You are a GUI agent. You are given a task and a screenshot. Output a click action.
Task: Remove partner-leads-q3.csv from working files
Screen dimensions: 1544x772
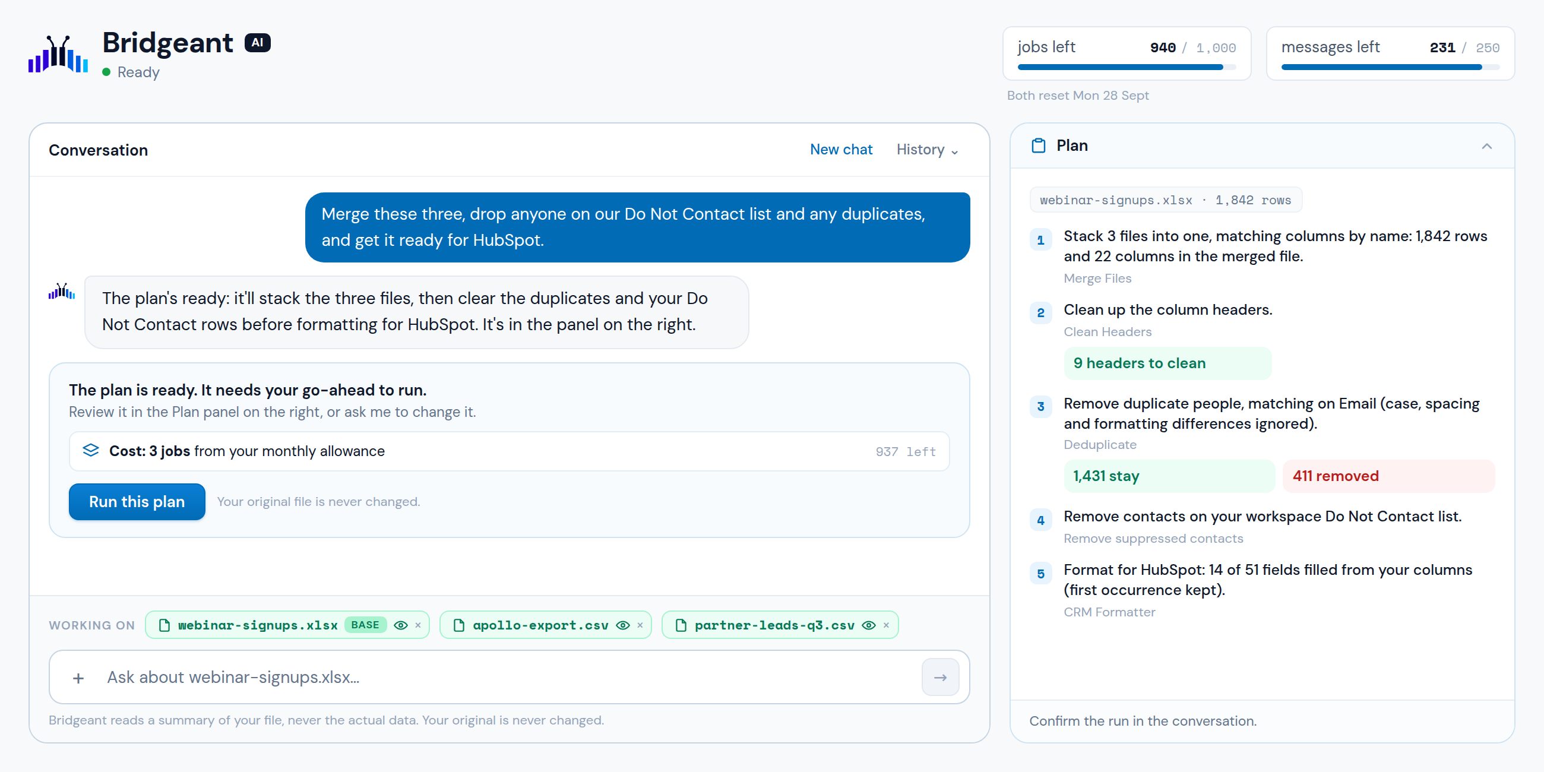[x=886, y=625]
